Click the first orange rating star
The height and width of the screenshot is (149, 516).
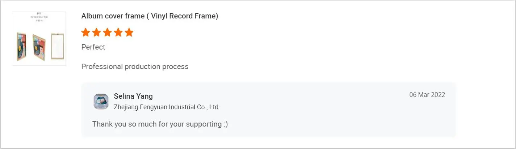point(85,33)
